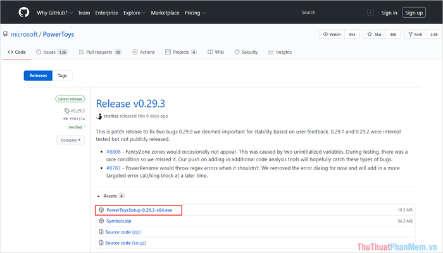This screenshot has height=253, width=443.
Task: Click the repository icon beside microsoft
Action: click(x=5, y=34)
